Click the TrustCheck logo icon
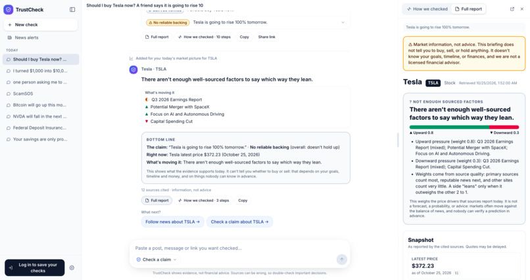 8,9
